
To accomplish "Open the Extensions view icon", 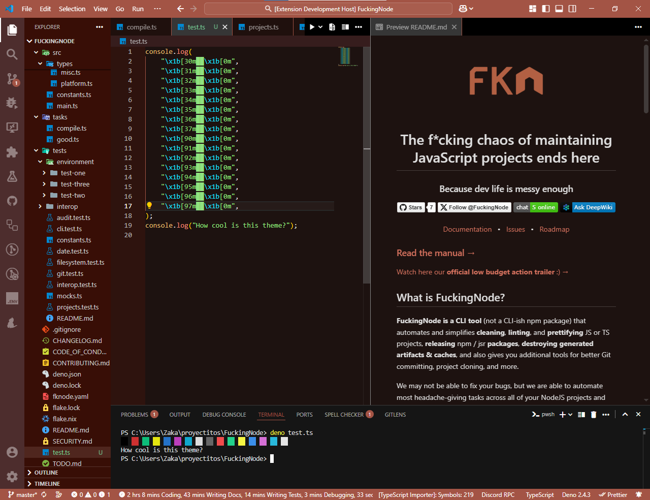I will 12,151.
